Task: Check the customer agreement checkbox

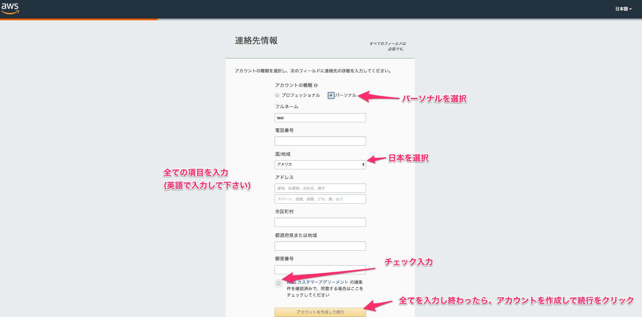Action: pyautogui.click(x=279, y=283)
